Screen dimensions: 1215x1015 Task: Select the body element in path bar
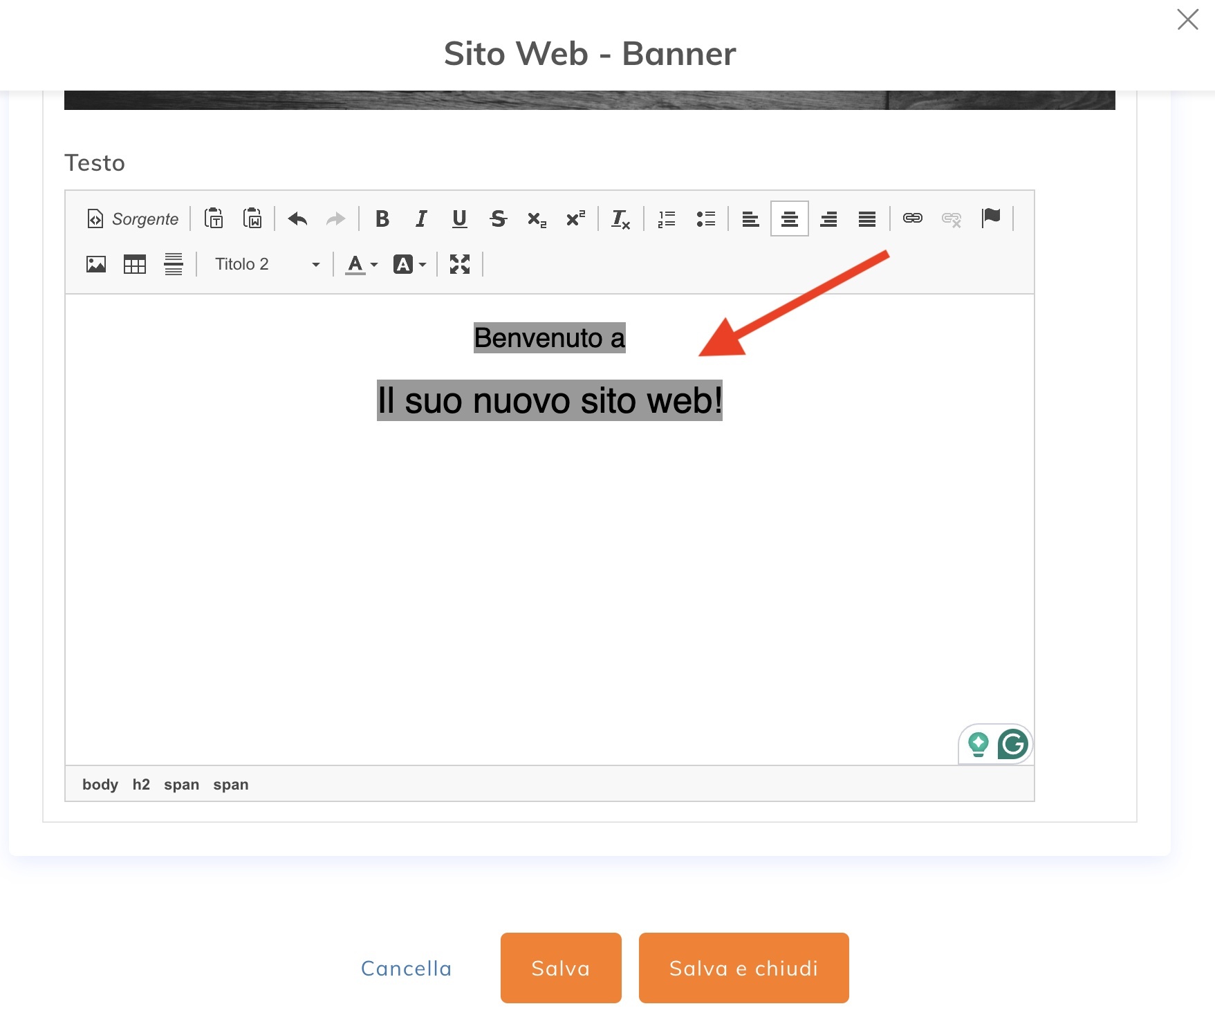click(100, 785)
